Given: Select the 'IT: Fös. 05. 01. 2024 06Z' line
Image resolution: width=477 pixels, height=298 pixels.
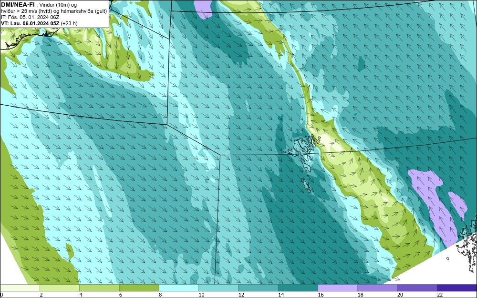Looking at the screenshot, I should coord(30,17).
